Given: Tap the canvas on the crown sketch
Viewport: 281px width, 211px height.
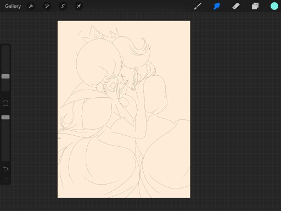Looking at the screenshot, I should point(95,33).
